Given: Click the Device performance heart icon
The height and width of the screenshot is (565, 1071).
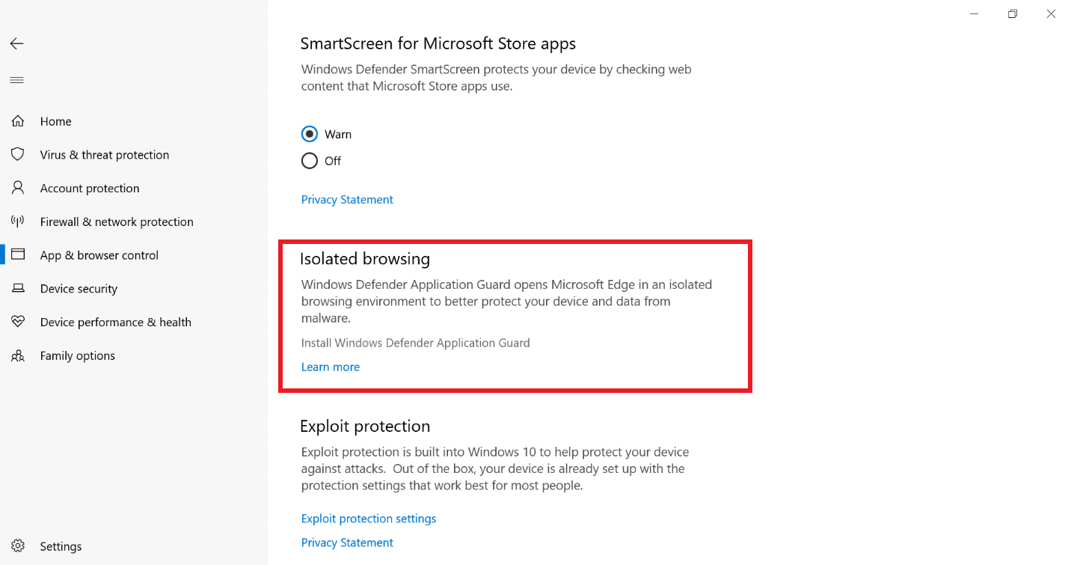Looking at the screenshot, I should pyautogui.click(x=18, y=322).
